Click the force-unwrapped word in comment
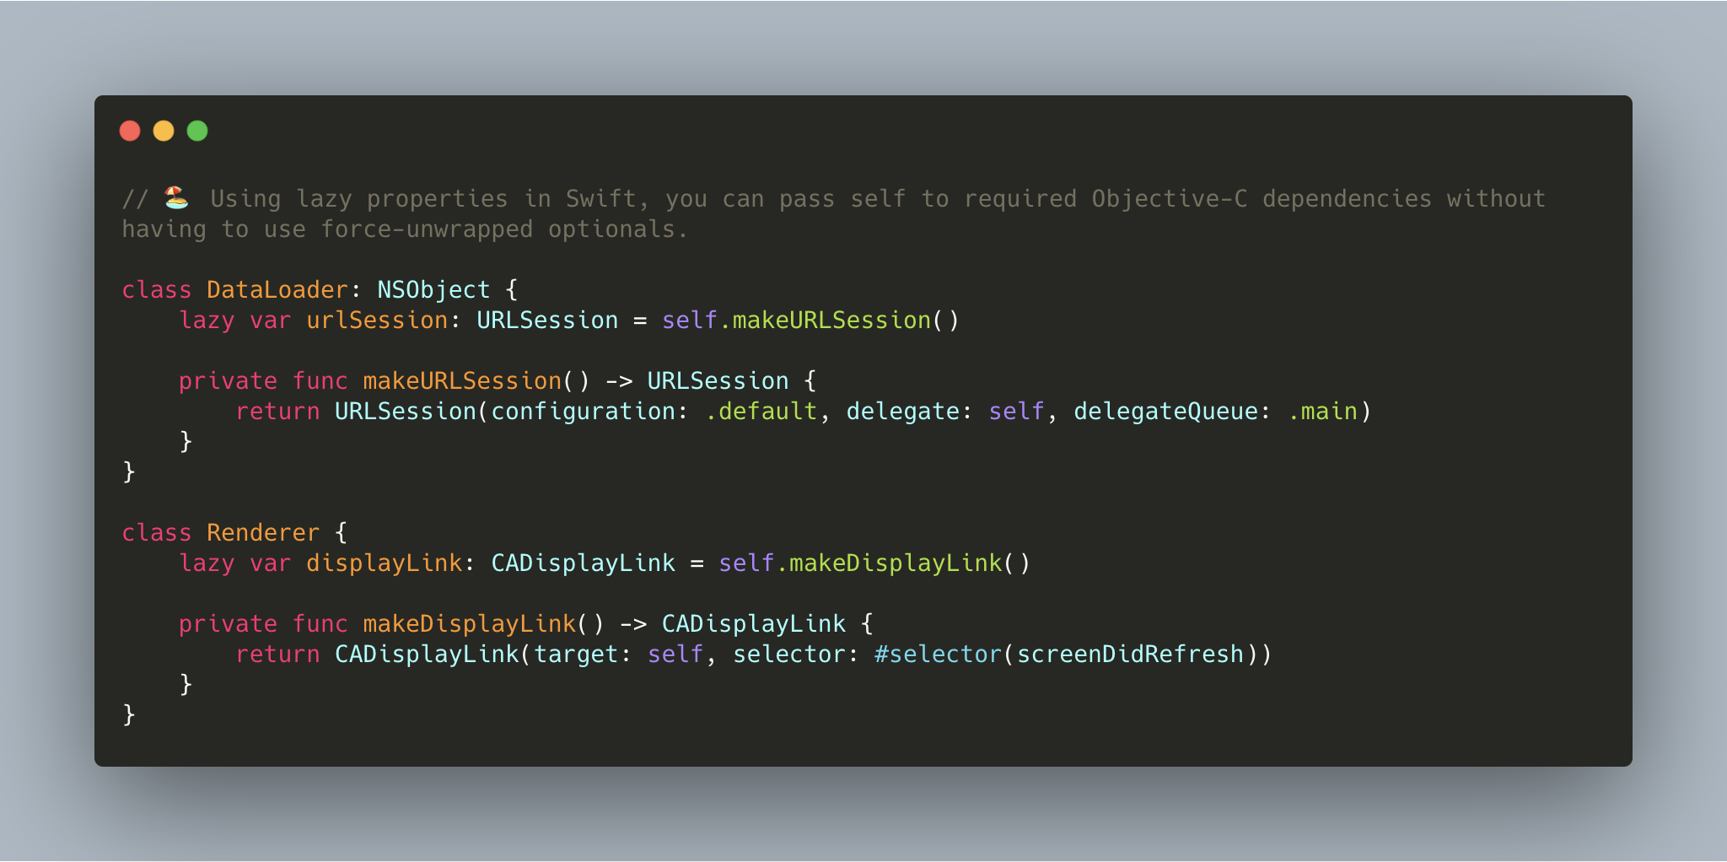The height and width of the screenshot is (862, 1727). (427, 229)
